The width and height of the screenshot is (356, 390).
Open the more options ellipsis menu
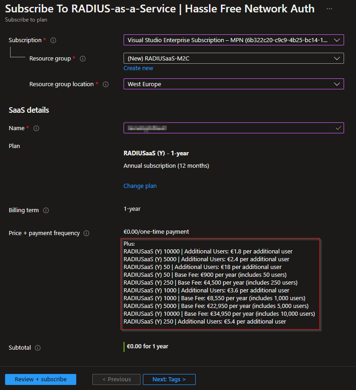pos(329,9)
